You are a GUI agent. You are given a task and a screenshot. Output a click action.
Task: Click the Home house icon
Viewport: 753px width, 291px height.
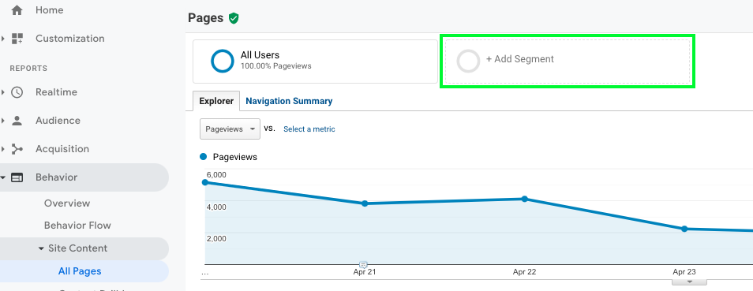tap(17, 10)
